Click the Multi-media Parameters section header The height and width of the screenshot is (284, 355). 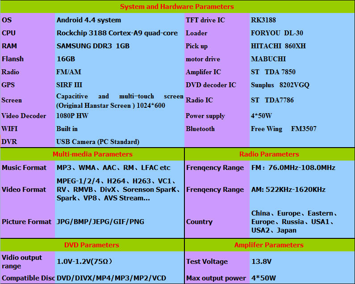pyautogui.click(x=92, y=154)
